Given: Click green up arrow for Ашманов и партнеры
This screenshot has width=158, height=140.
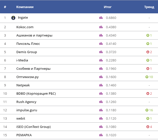Looking at the screenshot, I should click(x=148, y=36).
